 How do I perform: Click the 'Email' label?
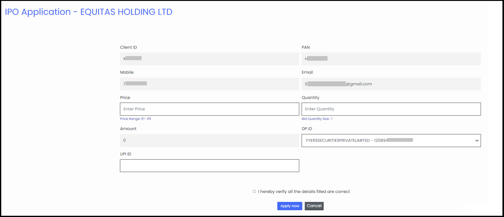coord(307,72)
